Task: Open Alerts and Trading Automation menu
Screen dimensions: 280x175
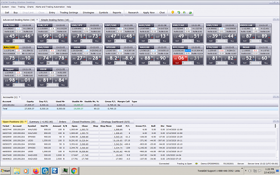Action: (50, 7)
